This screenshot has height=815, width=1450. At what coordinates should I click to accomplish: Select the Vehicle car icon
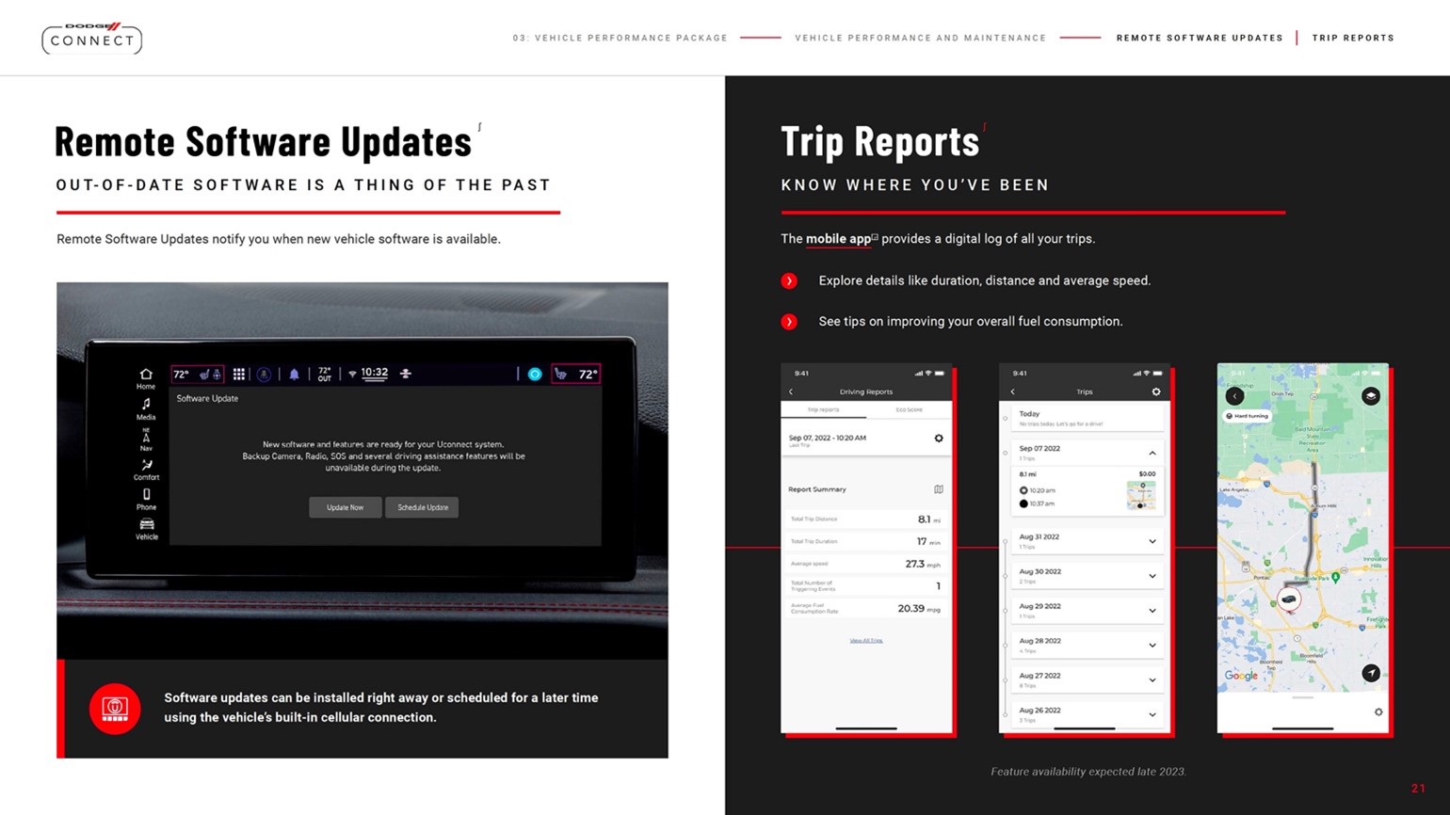pyautogui.click(x=147, y=525)
